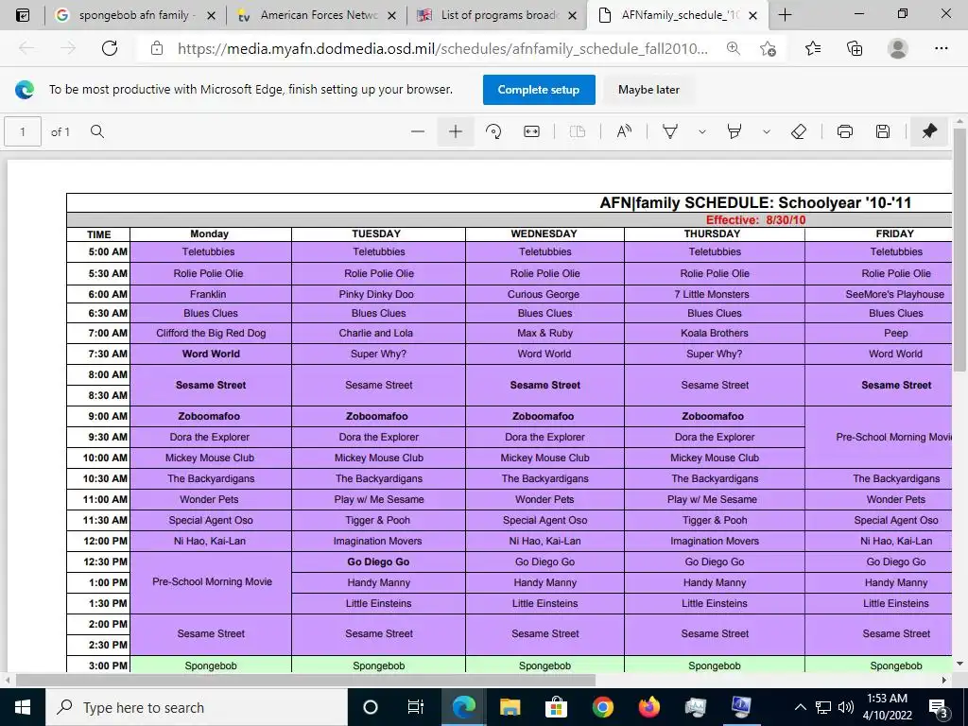Screen dimensions: 968x726
Task: Click the Wednesday Curious George cell
Action: point(545,295)
